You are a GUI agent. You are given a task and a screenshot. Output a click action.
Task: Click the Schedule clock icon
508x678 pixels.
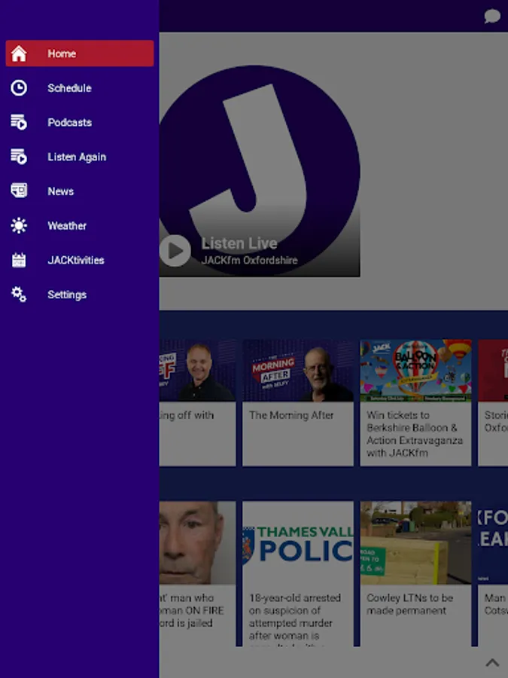19,88
